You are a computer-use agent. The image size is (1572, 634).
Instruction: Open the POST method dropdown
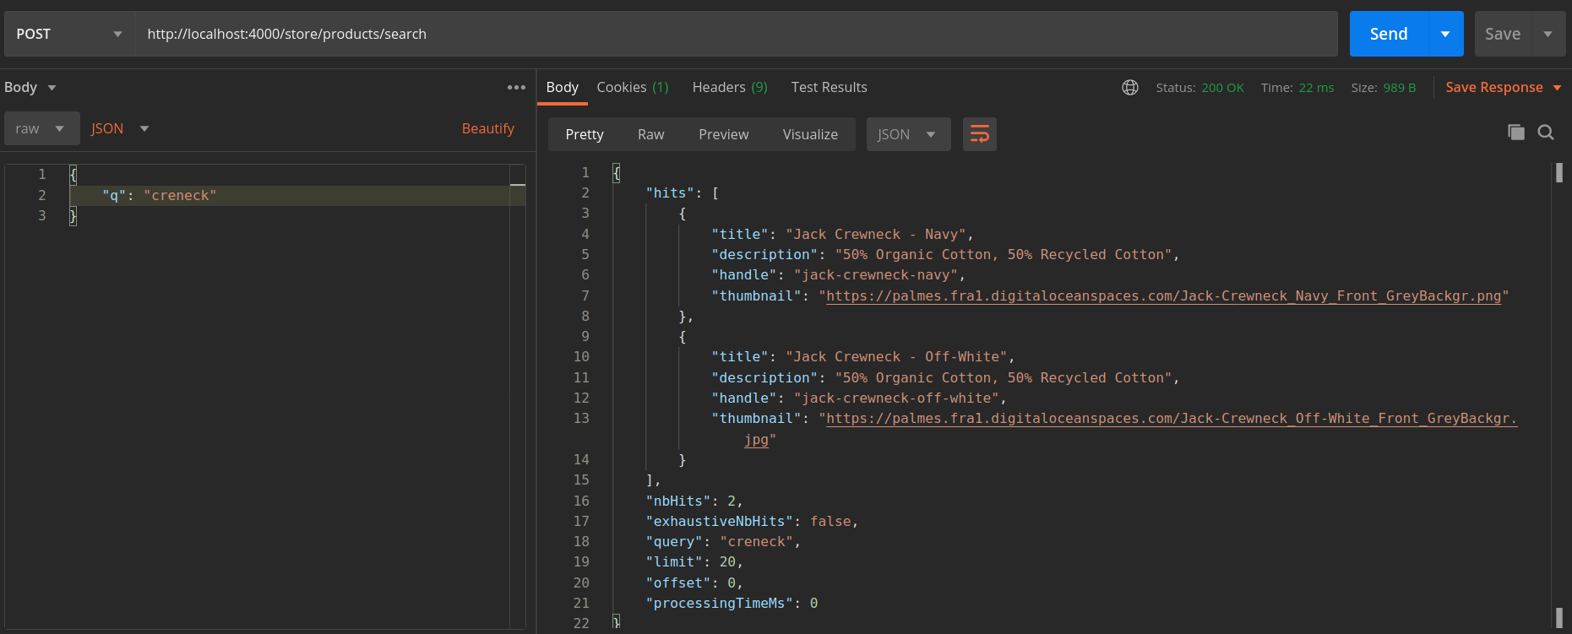tap(69, 34)
